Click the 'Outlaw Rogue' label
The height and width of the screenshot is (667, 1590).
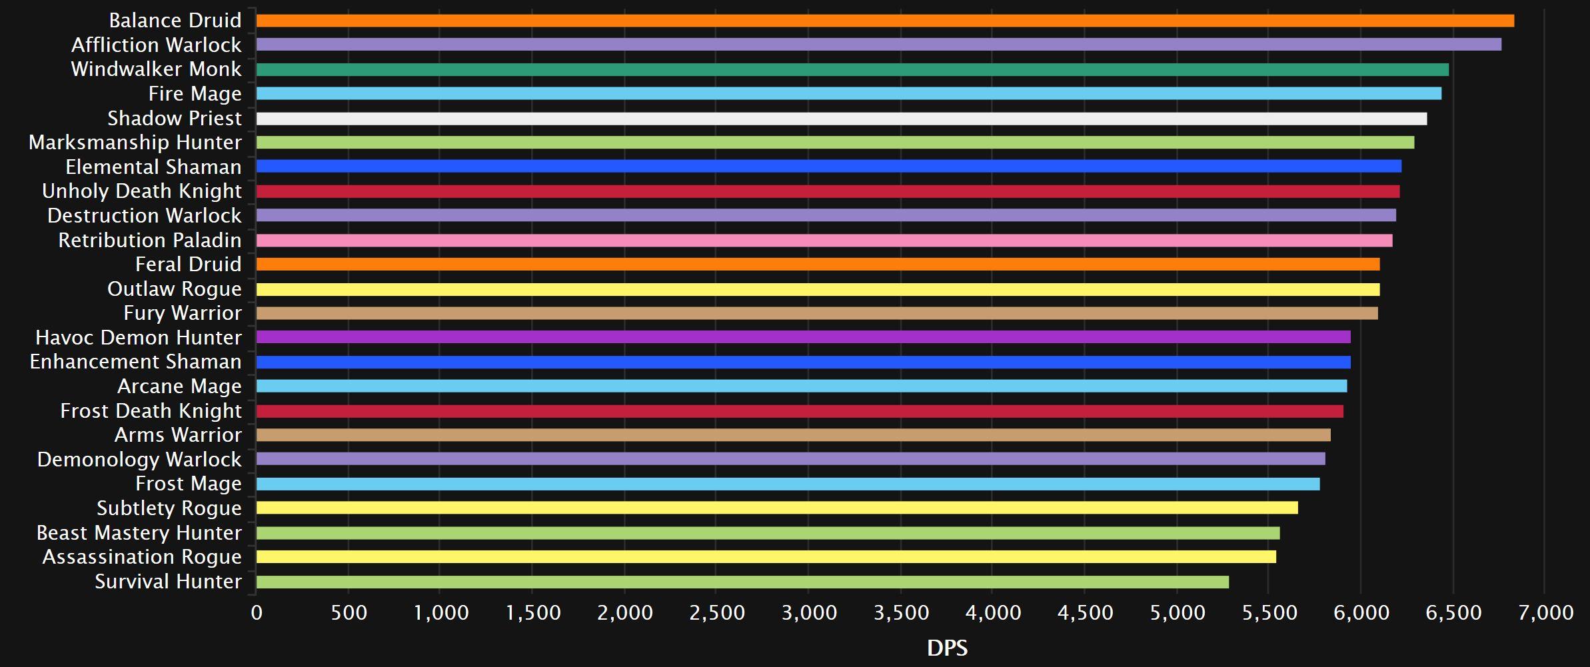[x=175, y=289]
